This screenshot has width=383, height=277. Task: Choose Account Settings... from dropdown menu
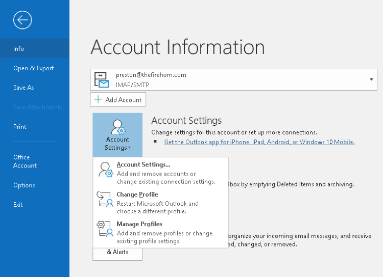click(161, 173)
